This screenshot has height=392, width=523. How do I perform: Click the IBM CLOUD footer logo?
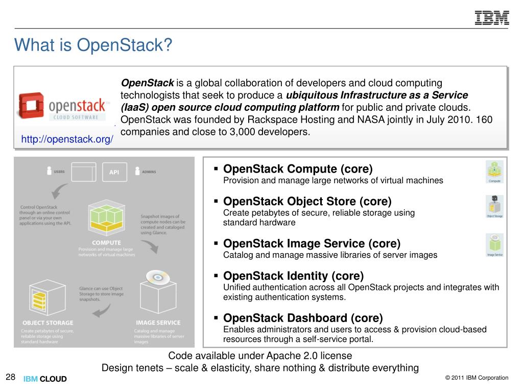point(45,379)
